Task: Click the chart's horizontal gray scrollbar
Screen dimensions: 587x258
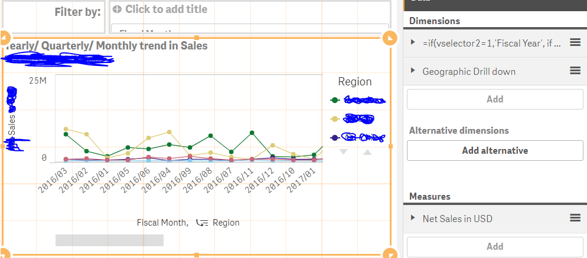Action: 109,240
